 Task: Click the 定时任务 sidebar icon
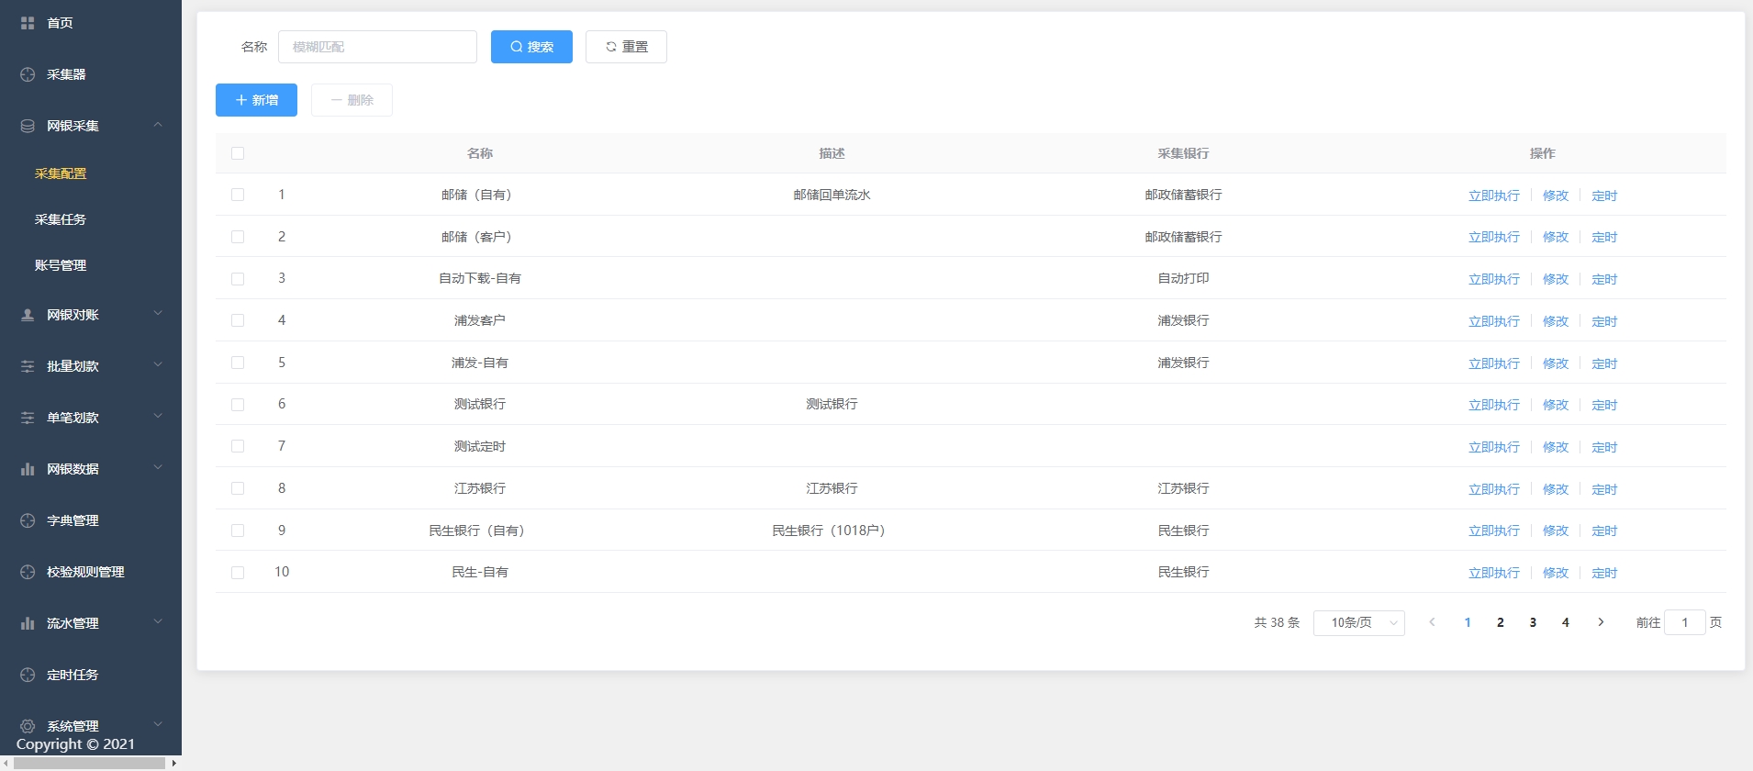(x=28, y=675)
